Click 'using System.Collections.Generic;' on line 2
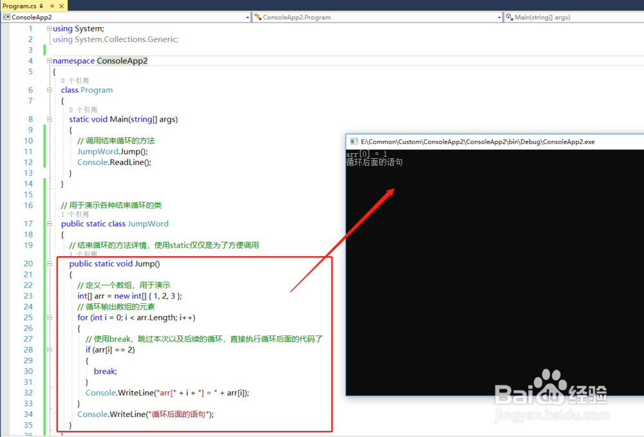Image resolution: width=644 pixels, height=437 pixels. coord(115,39)
